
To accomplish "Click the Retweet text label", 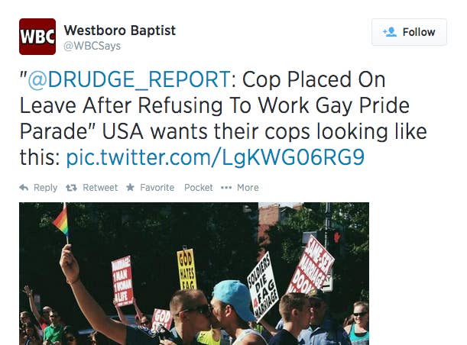I will tap(100, 188).
